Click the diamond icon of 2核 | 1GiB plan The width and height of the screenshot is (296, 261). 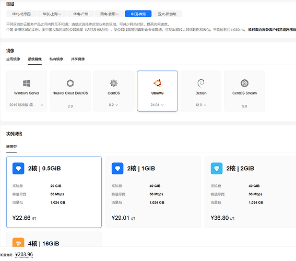[117, 168]
